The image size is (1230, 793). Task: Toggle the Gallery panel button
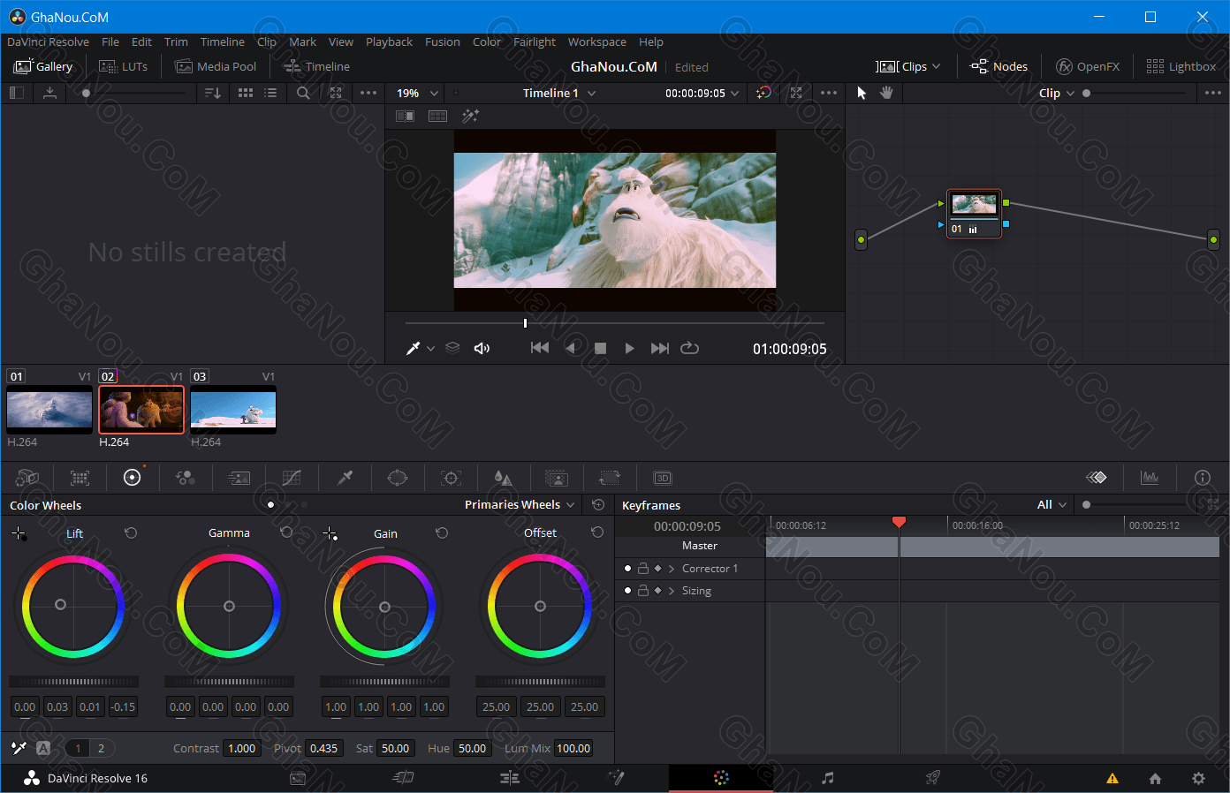pyautogui.click(x=43, y=66)
